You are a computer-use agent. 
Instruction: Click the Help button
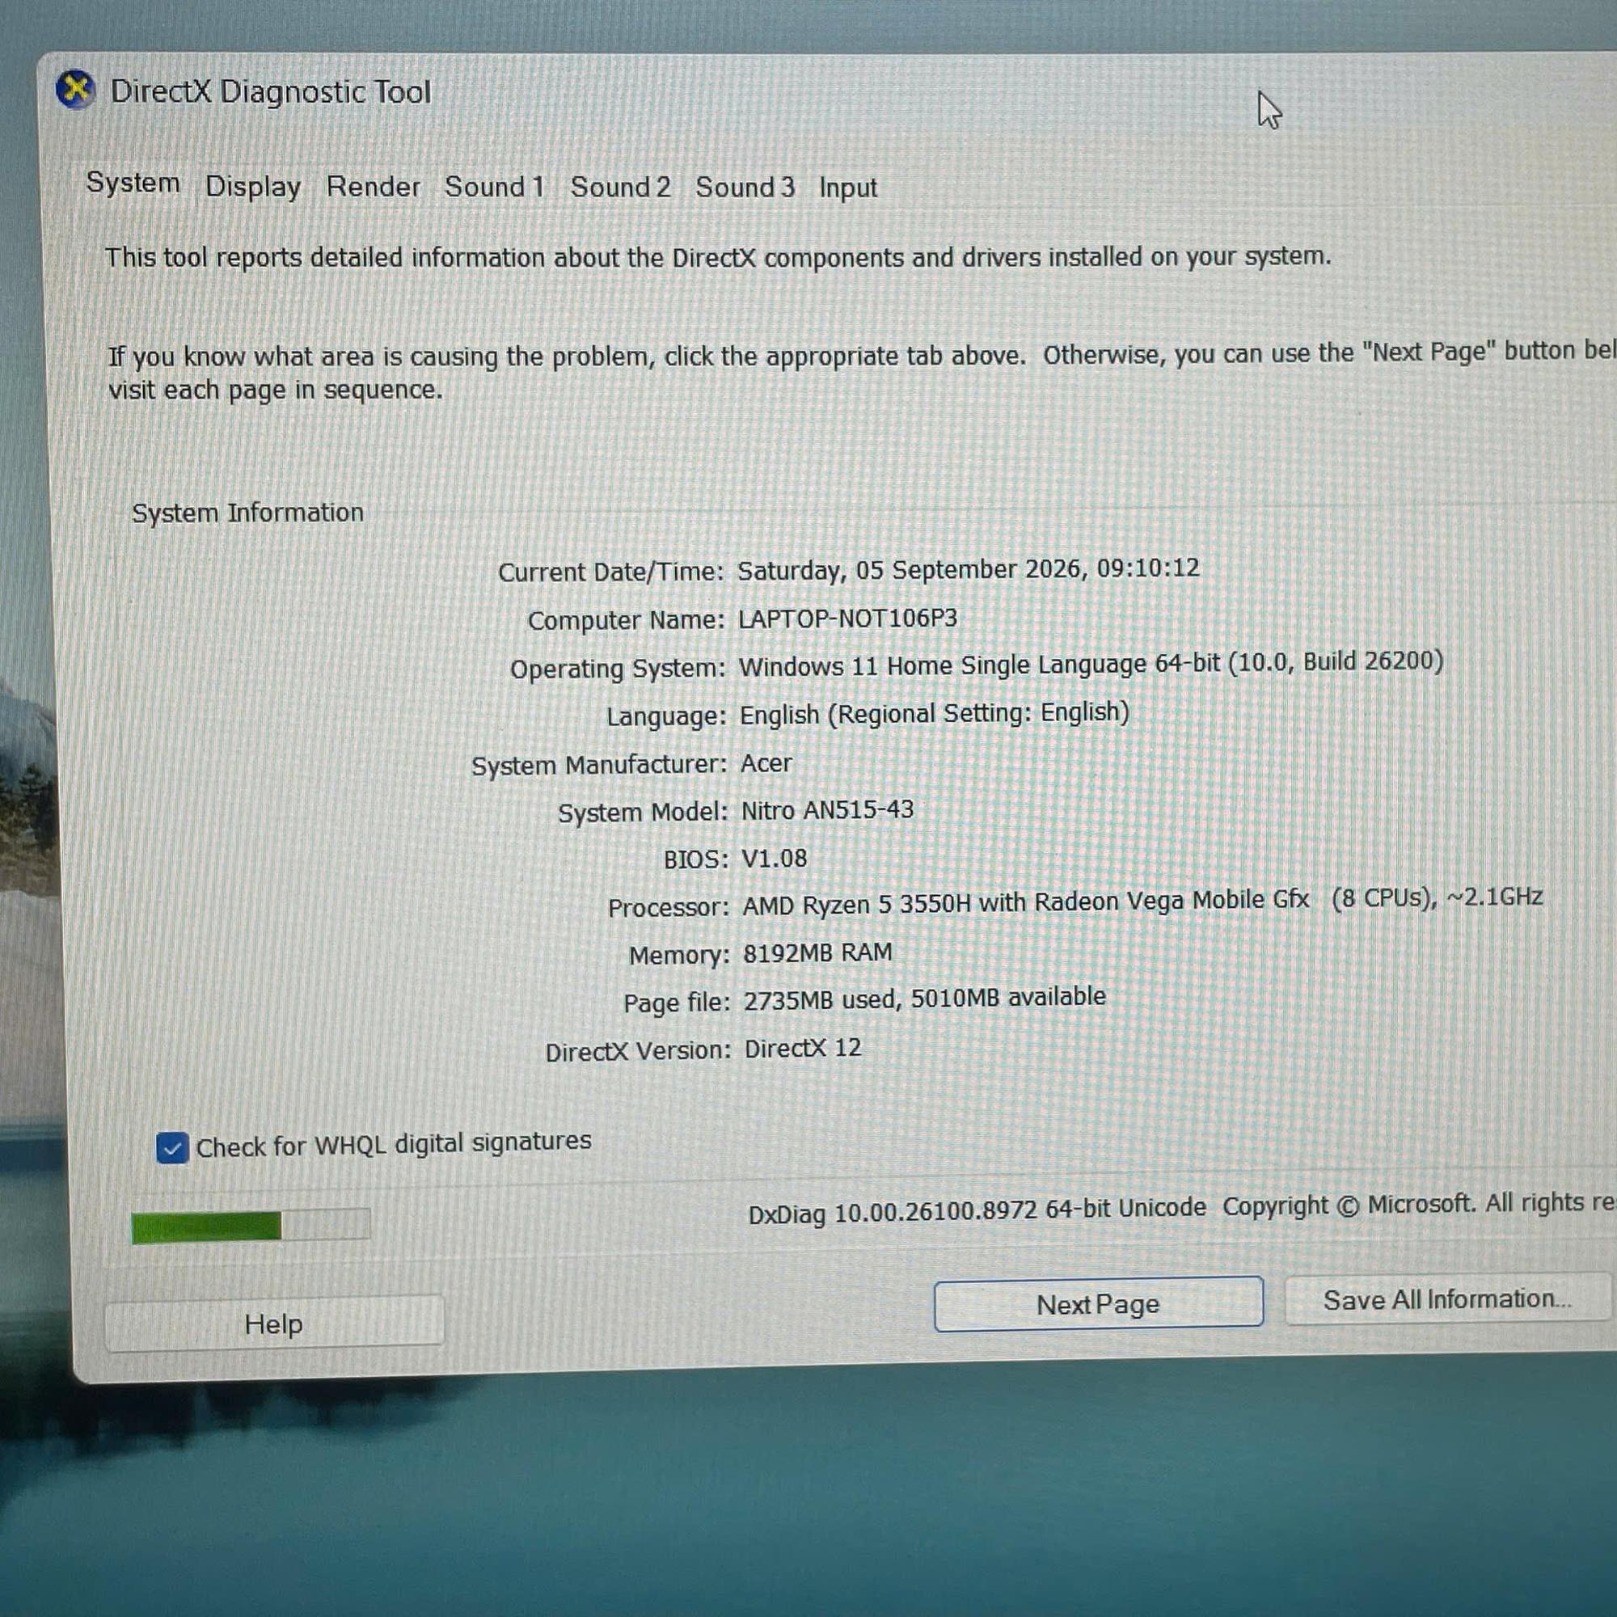pos(274,1324)
